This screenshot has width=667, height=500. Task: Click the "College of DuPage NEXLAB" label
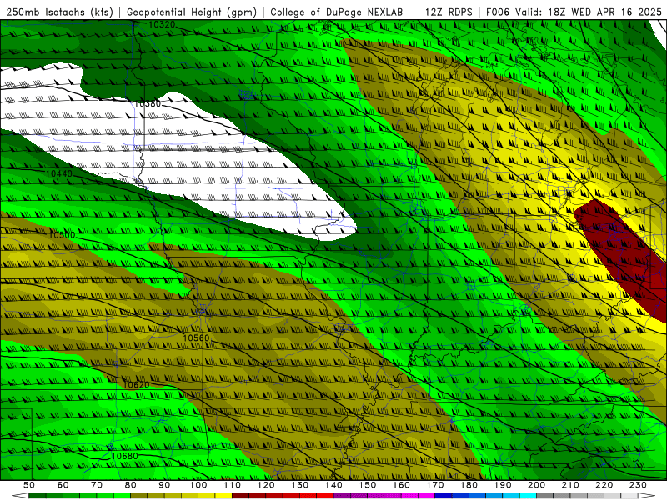337,12
